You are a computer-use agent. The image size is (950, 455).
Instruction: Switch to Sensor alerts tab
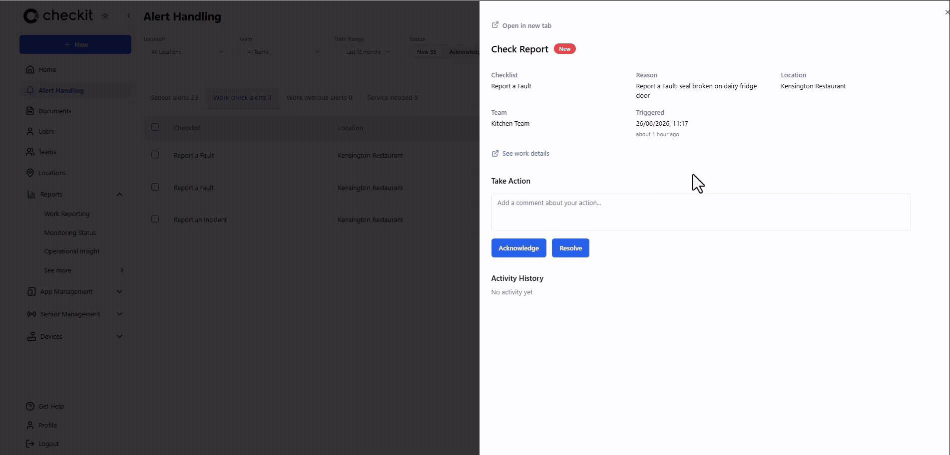(x=174, y=97)
